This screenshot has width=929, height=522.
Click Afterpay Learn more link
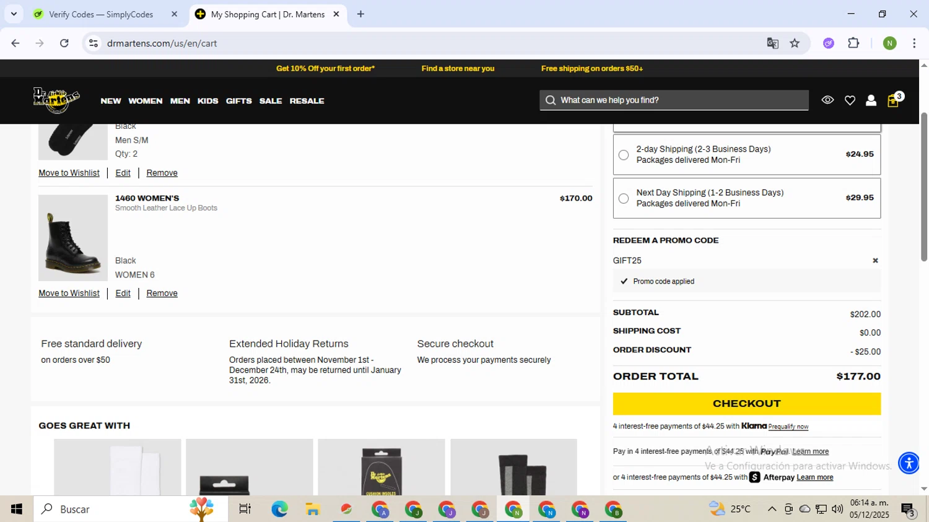[x=814, y=477]
